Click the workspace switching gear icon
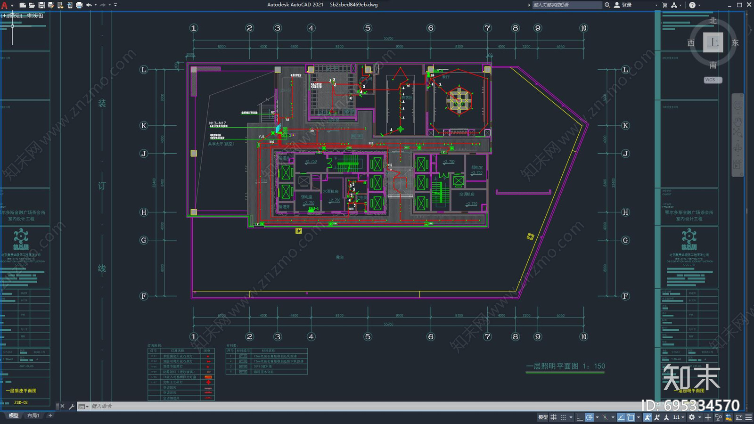 (692, 417)
